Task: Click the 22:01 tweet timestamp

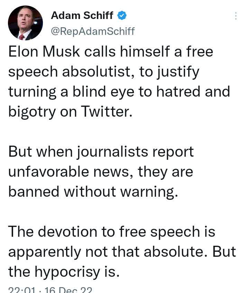Action: tap(22, 290)
